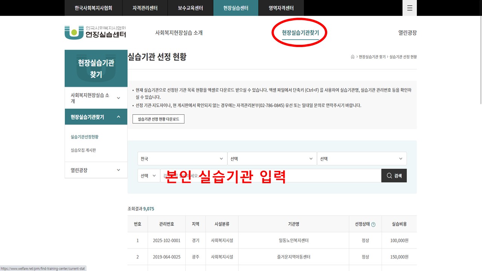Open 실습모집 게시판 sidebar link
This screenshot has width=482, height=271.
click(83, 150)
